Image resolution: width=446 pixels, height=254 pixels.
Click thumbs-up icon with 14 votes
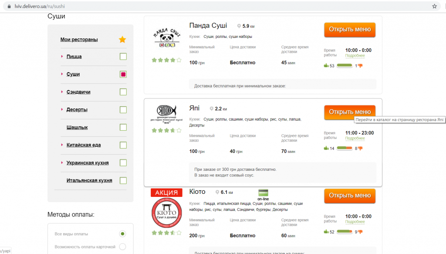pyautogui.click(x=326, y=148)
